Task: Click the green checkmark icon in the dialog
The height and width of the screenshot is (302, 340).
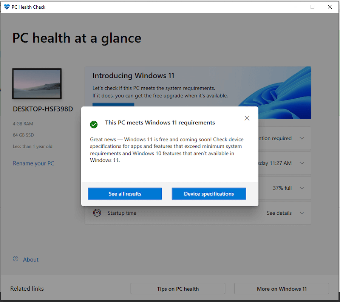Action: tap(94, 124)
